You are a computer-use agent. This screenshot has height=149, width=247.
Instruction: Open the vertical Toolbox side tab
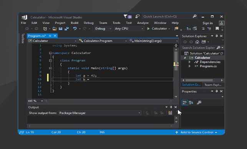coord(23,38)
